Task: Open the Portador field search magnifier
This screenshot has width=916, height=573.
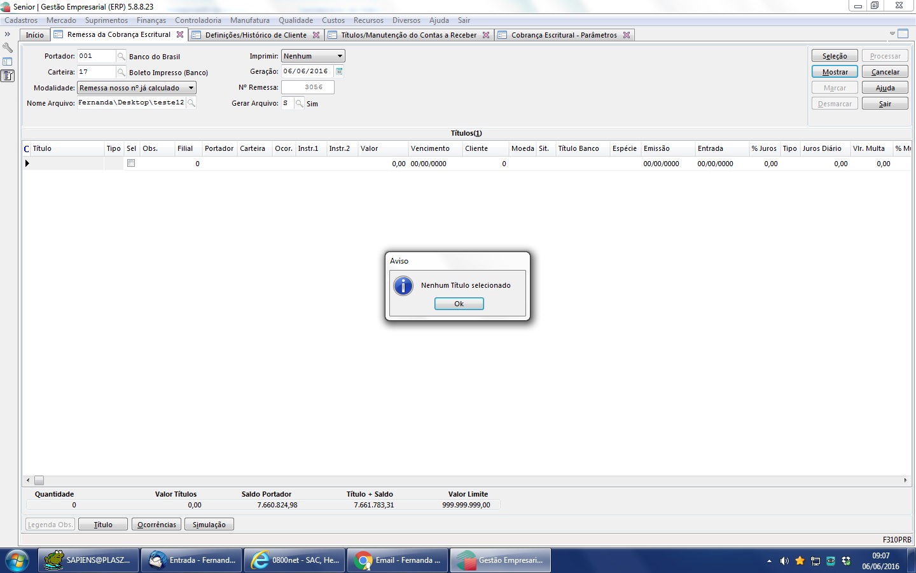Action: pos(121,57)
